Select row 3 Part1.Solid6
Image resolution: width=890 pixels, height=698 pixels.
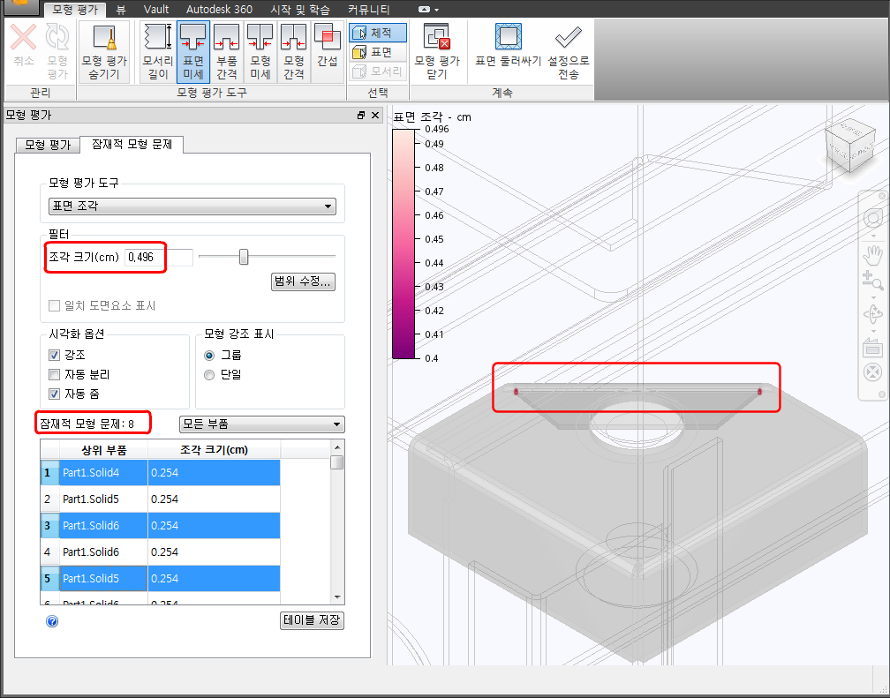click(x=160, y=526)
